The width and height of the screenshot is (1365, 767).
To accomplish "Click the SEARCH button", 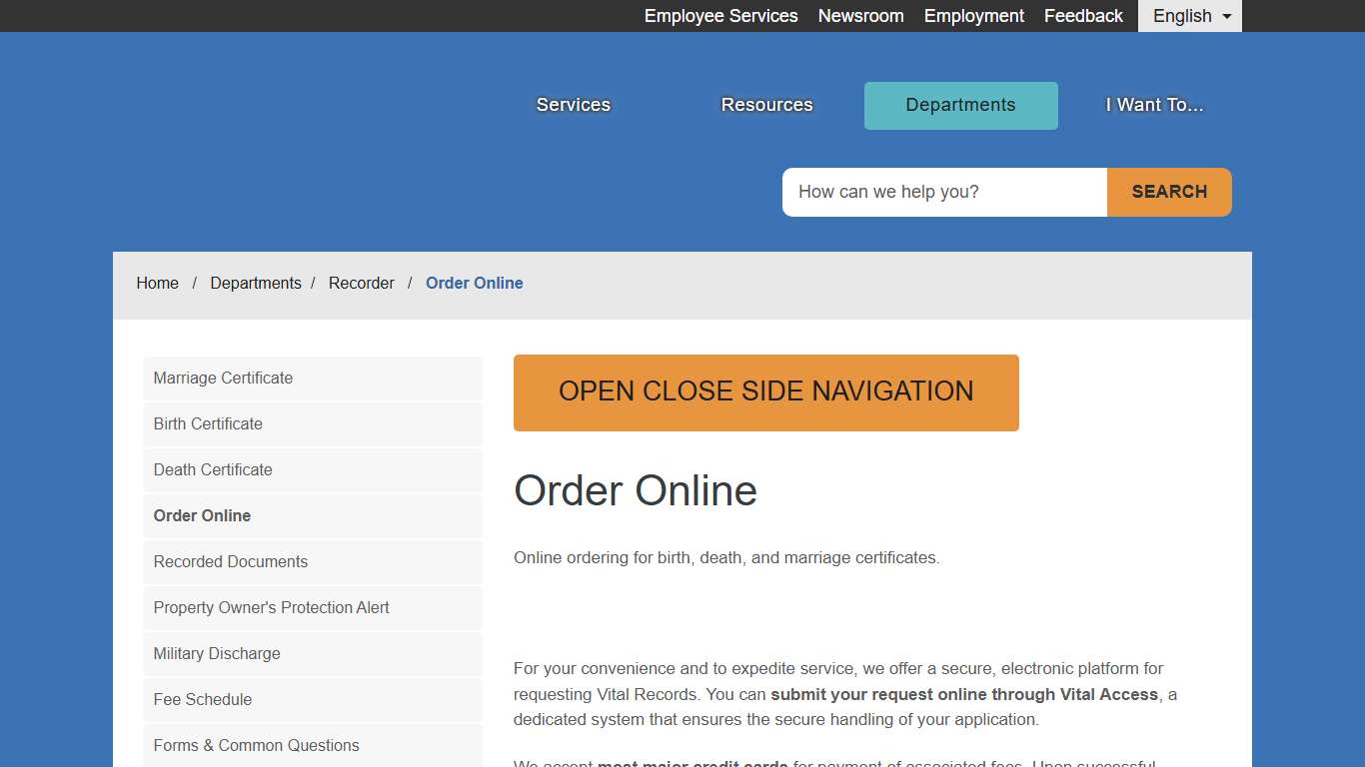I will pyautogui.click(x=1168, y=192).
